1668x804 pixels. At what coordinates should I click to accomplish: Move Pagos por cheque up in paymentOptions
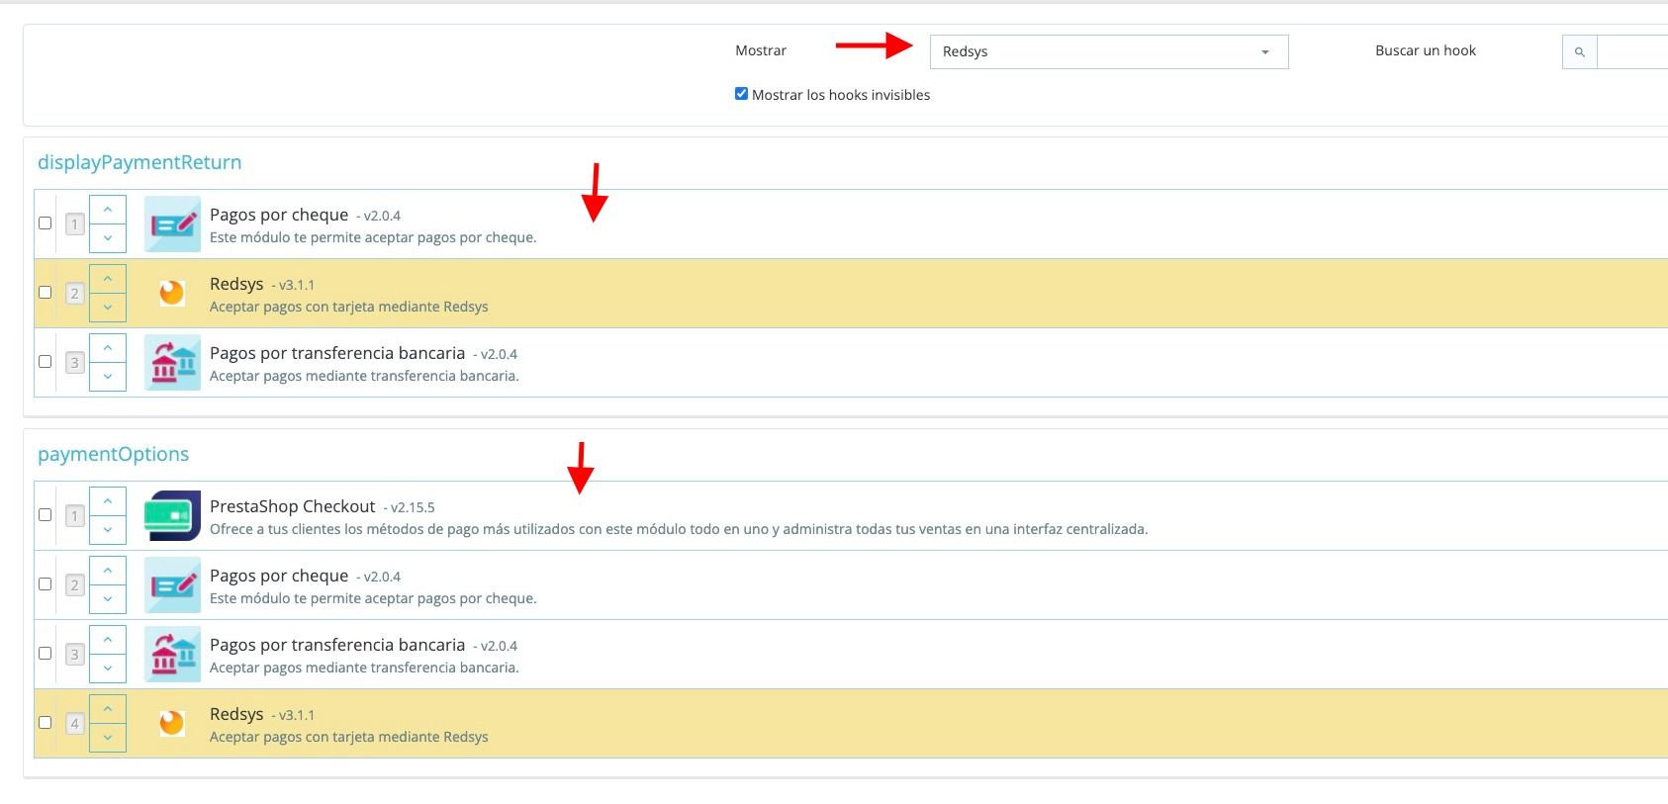[108, 571]
